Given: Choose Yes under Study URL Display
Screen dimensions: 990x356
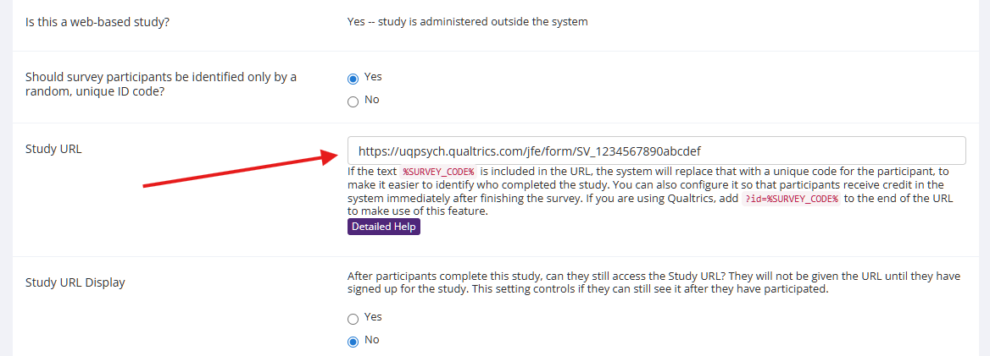Looking at the screenshot, I should (353, 319).
